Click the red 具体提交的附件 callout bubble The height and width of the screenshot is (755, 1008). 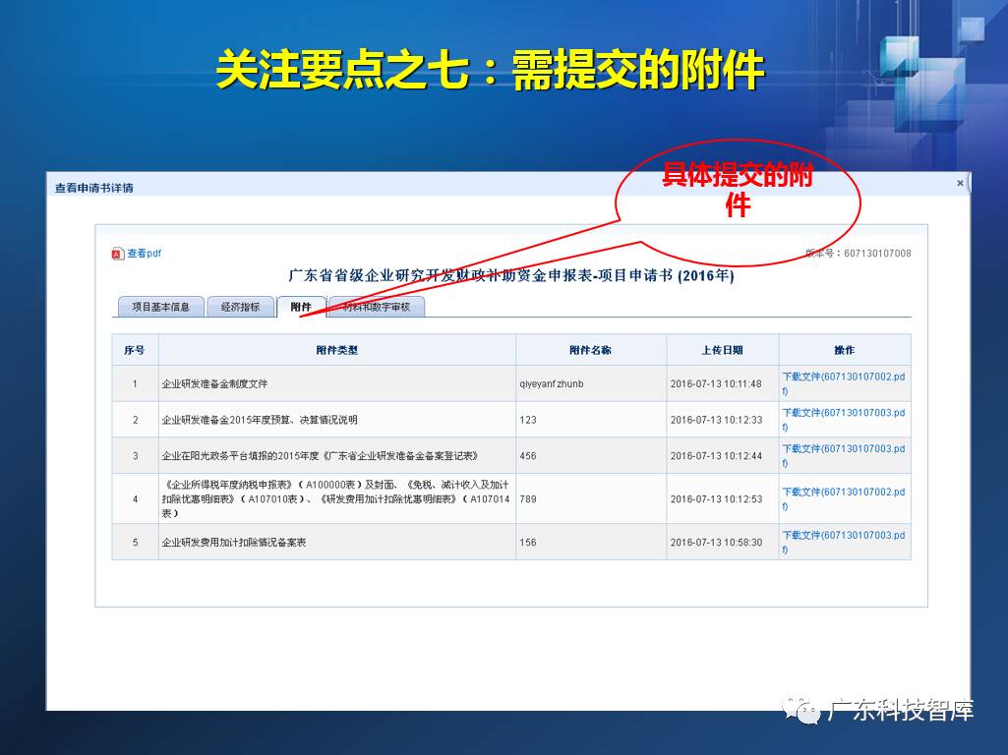click(738, 192)
